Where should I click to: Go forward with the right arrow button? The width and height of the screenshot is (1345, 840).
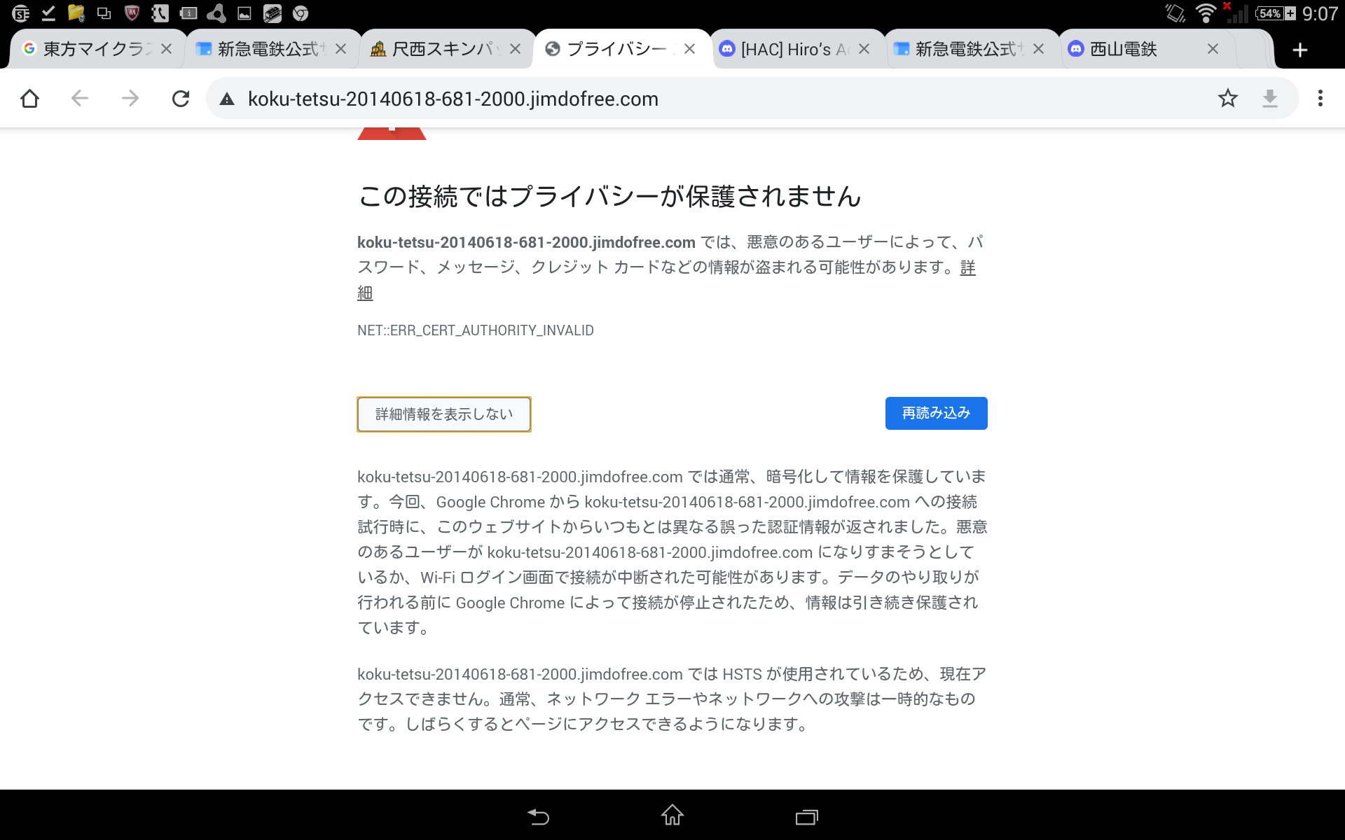point(130,99)
